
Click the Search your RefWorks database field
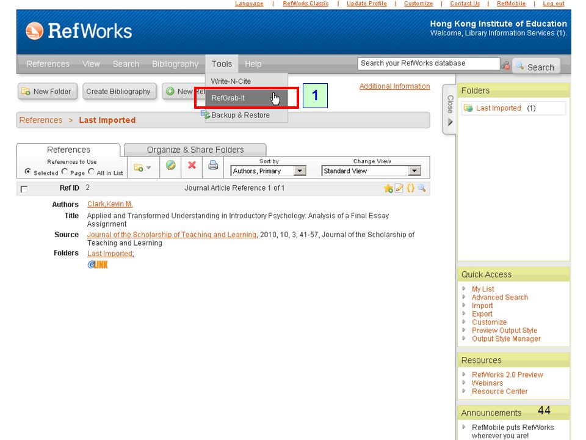(x=429, y=64)
